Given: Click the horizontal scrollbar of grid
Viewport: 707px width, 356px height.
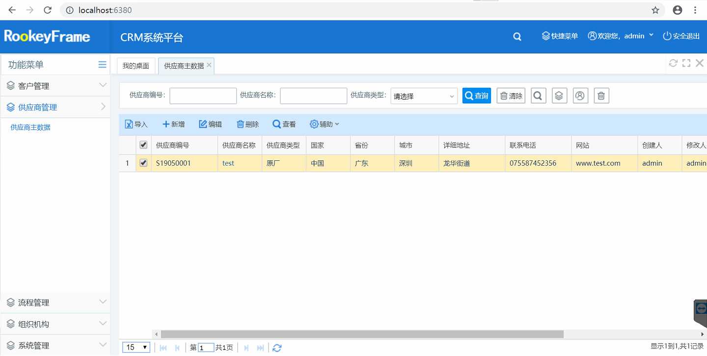Looking at the screenshot, I should pyautogui.click(x=362, y=334).
